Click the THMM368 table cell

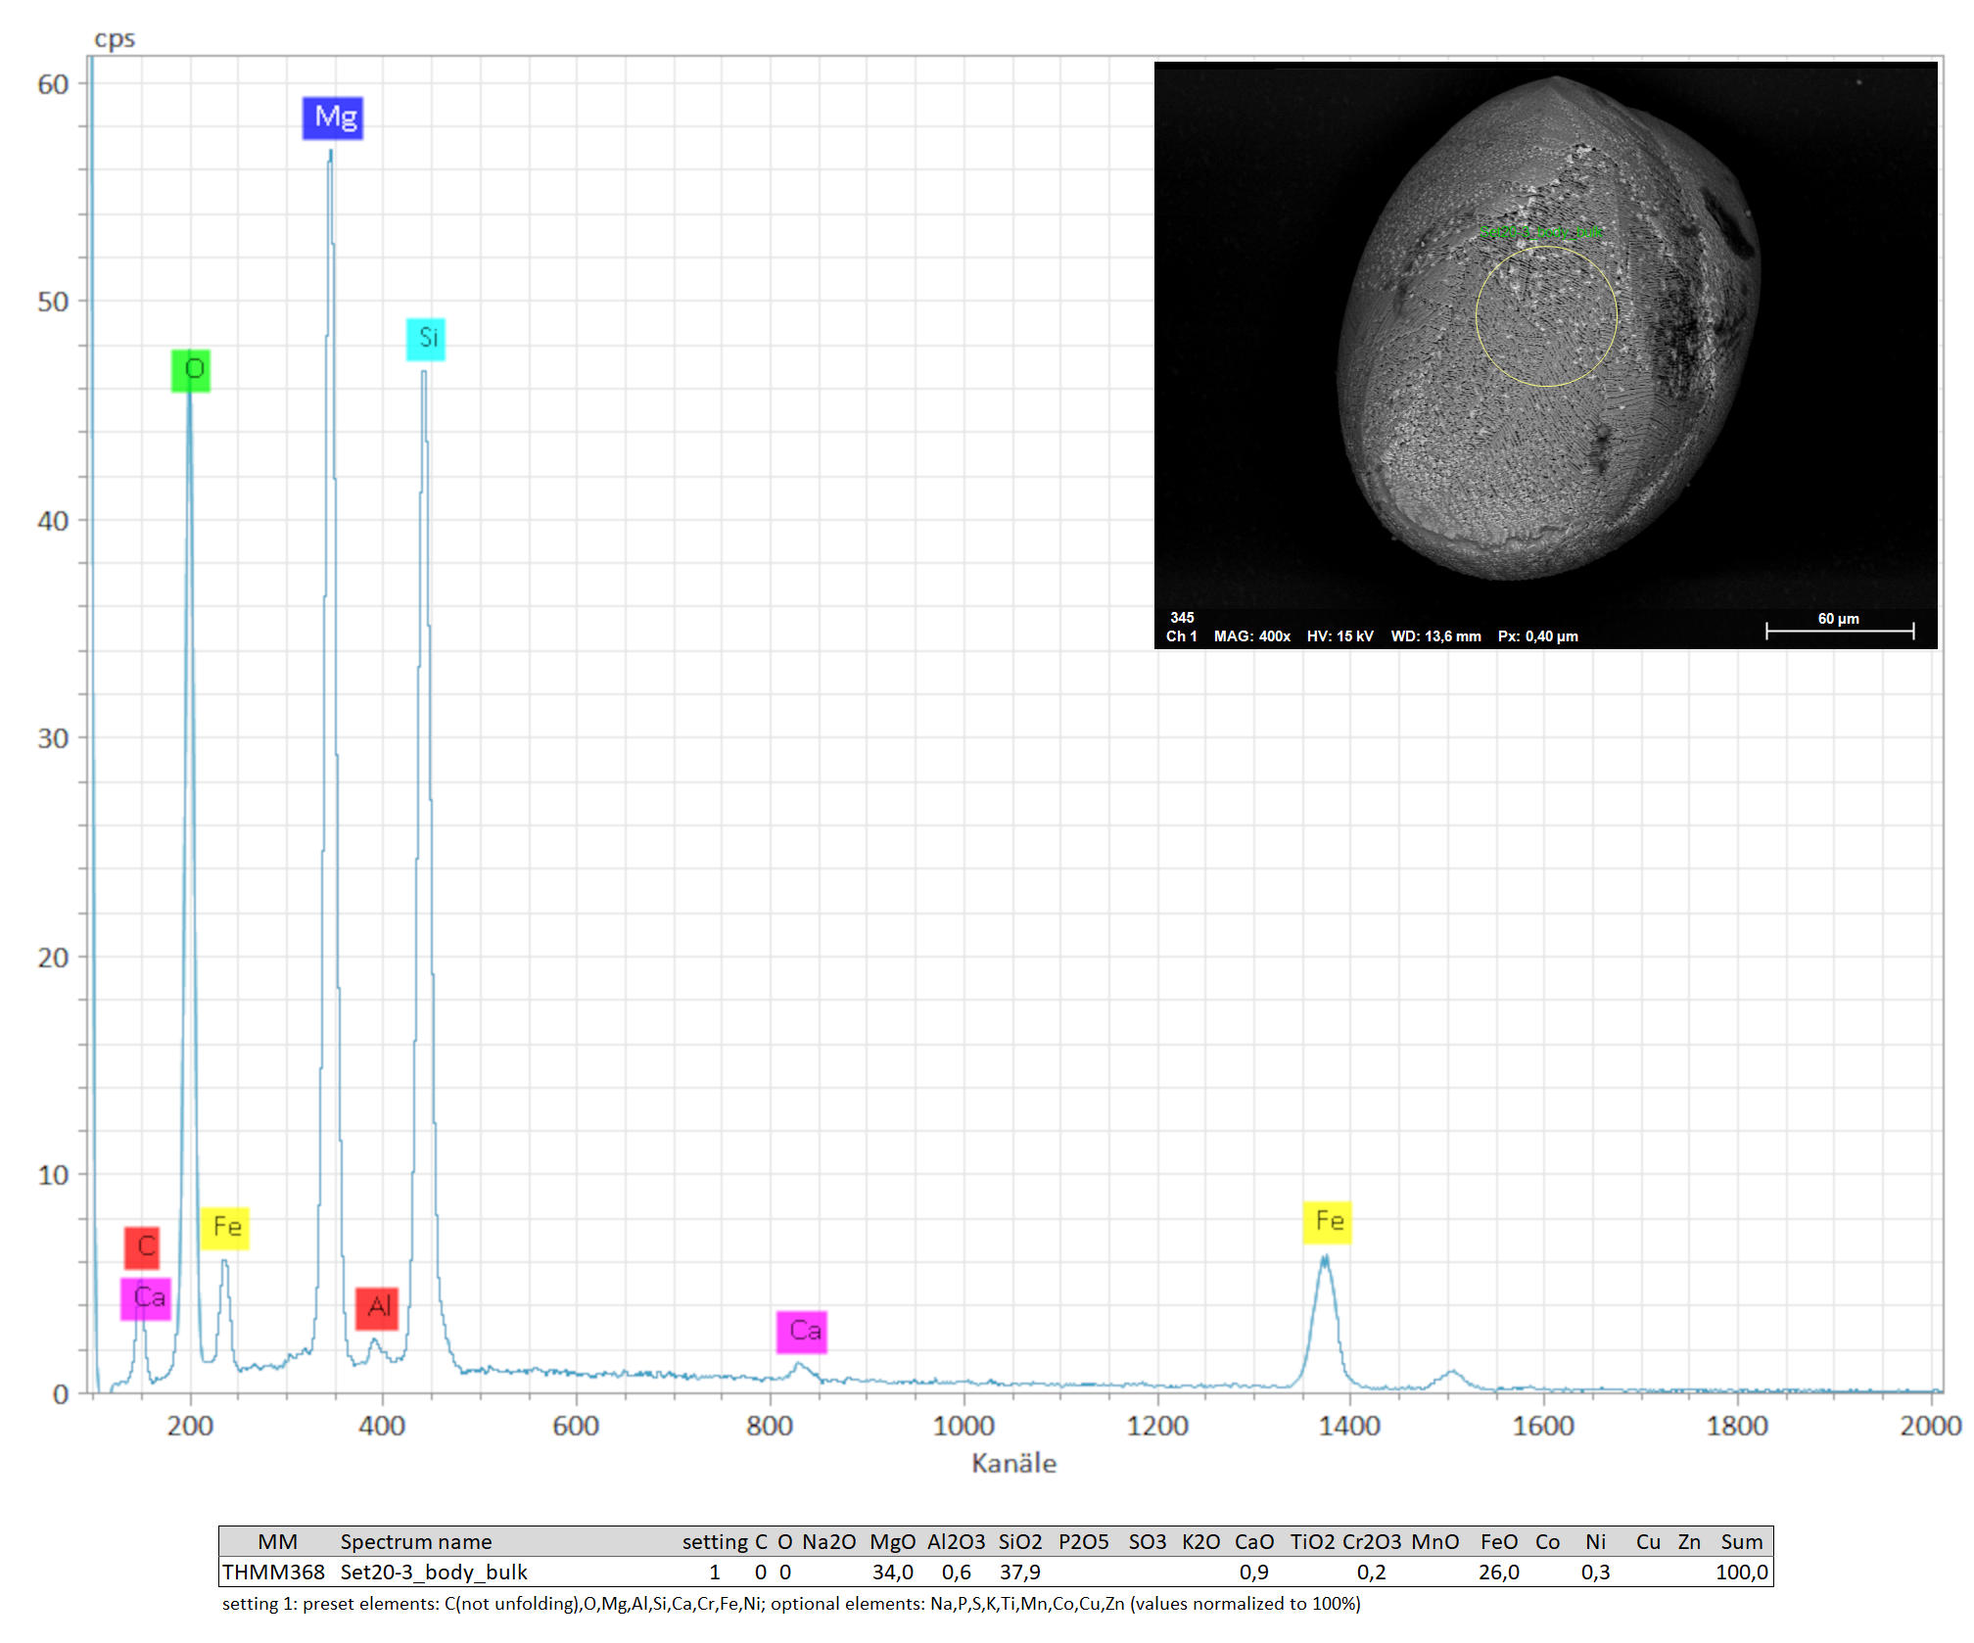pos(273,1573)
